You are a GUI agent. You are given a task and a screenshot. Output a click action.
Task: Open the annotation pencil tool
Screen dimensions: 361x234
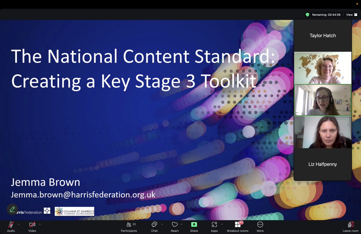[x=12, y=209]
